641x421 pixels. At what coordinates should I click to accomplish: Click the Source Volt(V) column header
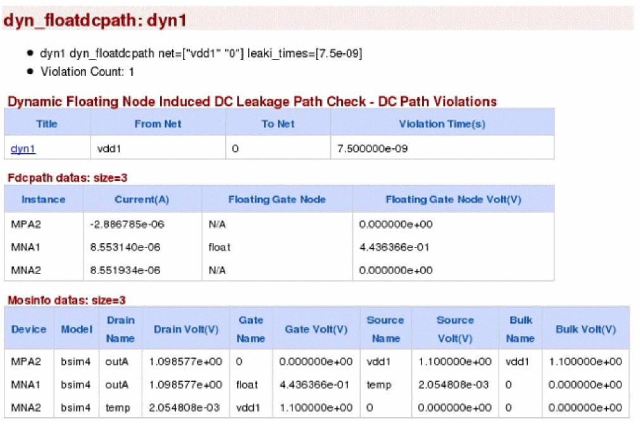(455, 329)
